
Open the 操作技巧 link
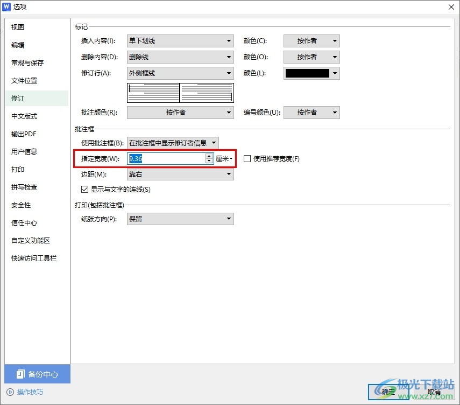(x=30, y=392)
